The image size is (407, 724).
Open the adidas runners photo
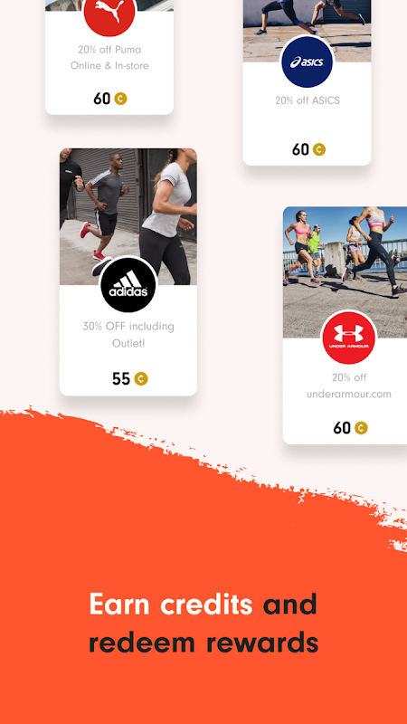point(128,216)
